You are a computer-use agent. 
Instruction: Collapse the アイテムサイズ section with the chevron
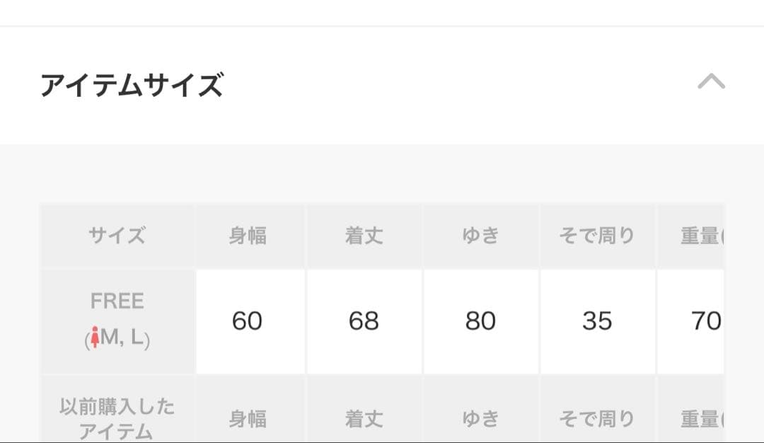click(x=711, y=82)
